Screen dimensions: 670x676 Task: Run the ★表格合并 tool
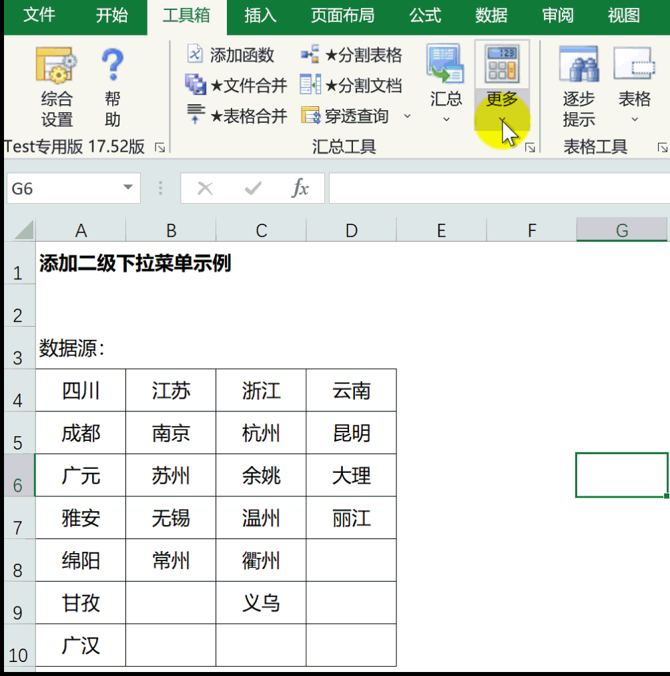click(x=236, y=116)
